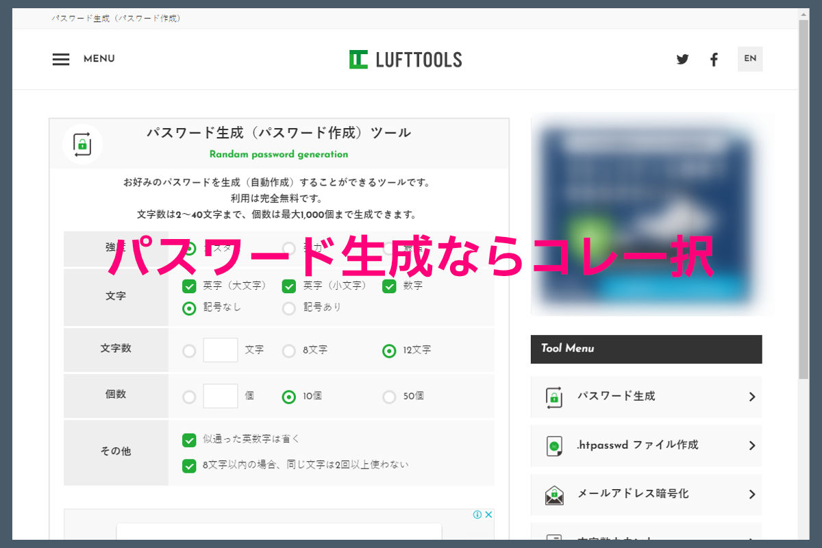822x548 pixels.
Task: Close the ad with the X icon
Action: click(x=488, y=514)
